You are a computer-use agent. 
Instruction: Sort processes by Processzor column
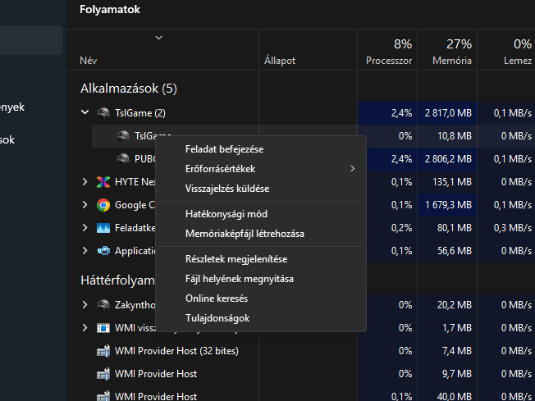pos(389,52)
